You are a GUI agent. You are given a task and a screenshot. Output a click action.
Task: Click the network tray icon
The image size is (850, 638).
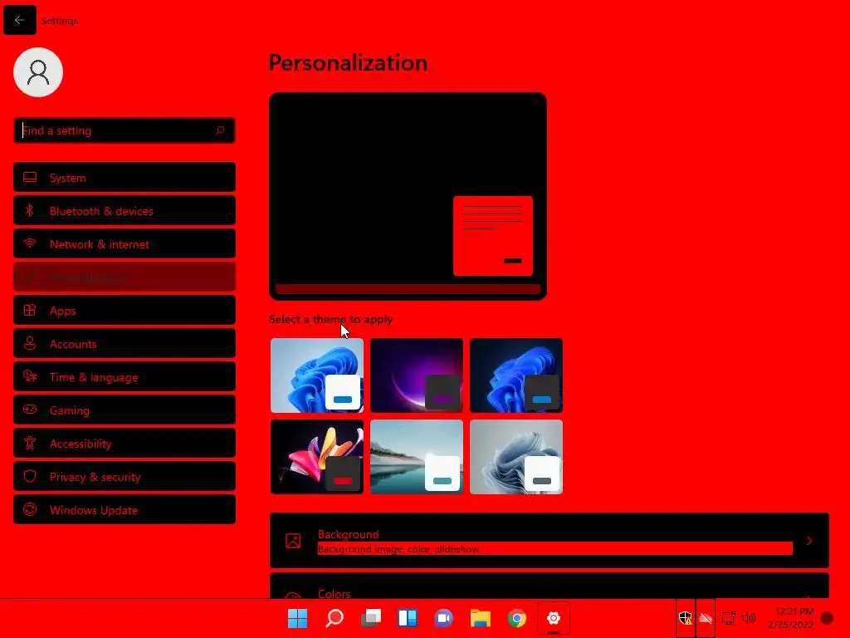(729, 618)
